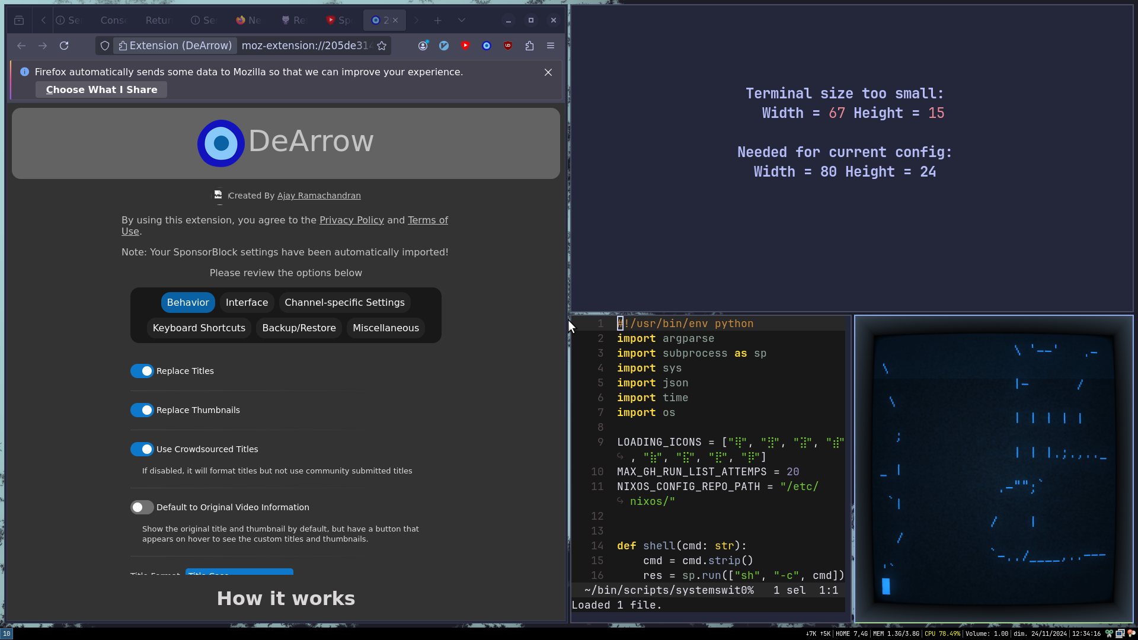Open the Extensions puzzle piece menu

529,46
